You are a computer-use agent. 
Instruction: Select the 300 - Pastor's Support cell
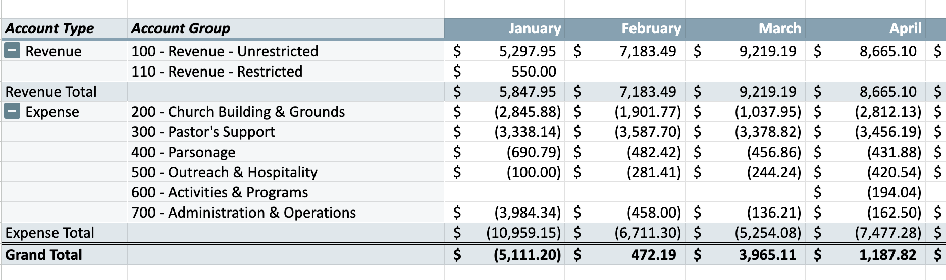pos(203,132)
